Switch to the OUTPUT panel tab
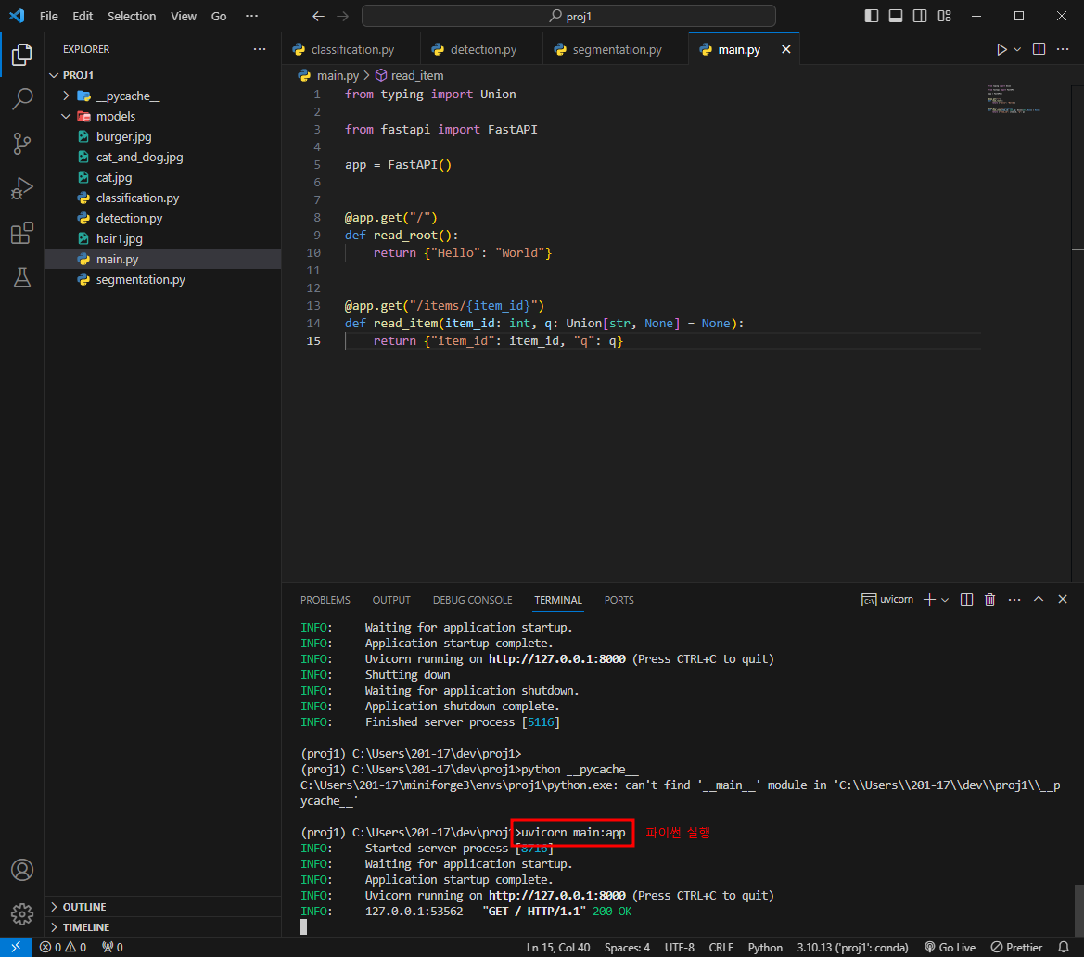Screen dimensions: 1084x957 (391, 600)
